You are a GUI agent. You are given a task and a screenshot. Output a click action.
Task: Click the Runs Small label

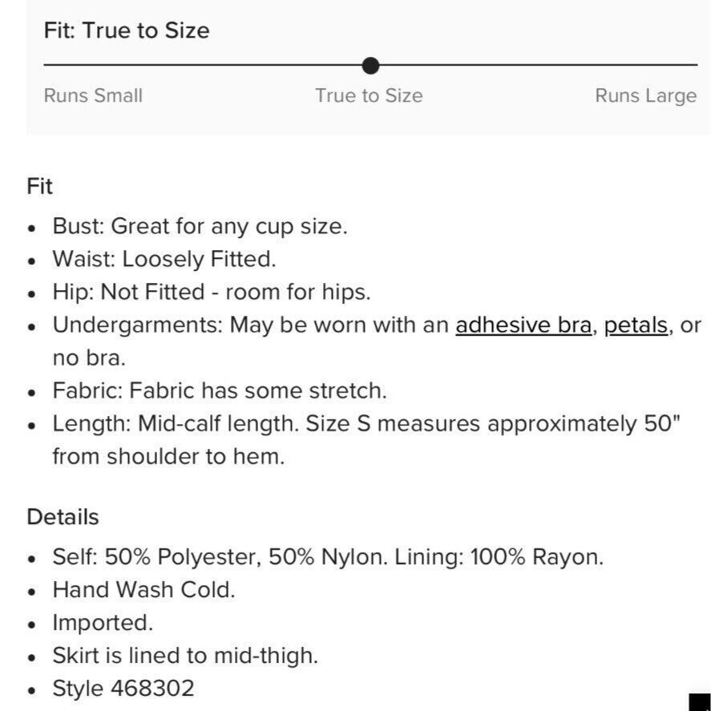pyautogui.click(x=93, y=95)
